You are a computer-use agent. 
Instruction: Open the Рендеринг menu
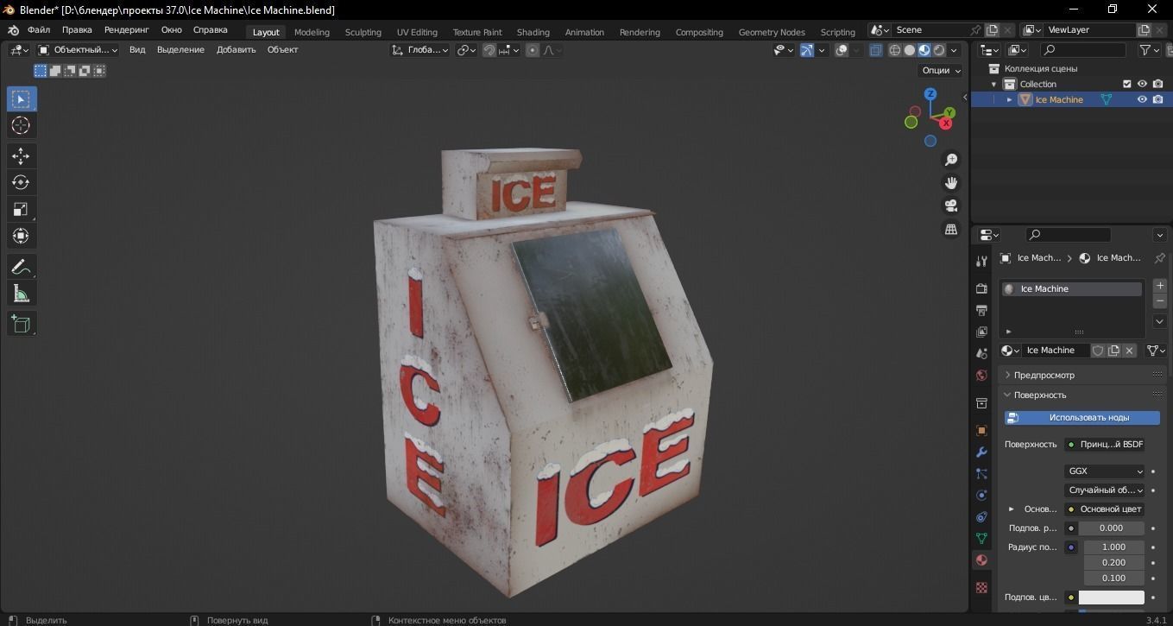(x=126, y=29)
